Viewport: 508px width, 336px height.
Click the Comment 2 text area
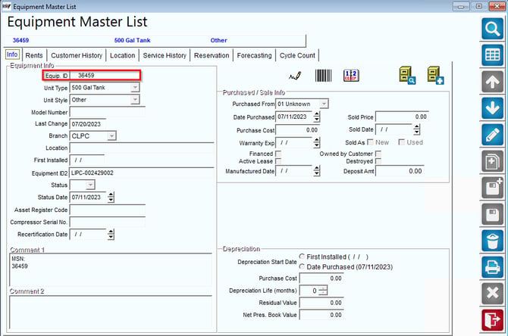point(111,312)
